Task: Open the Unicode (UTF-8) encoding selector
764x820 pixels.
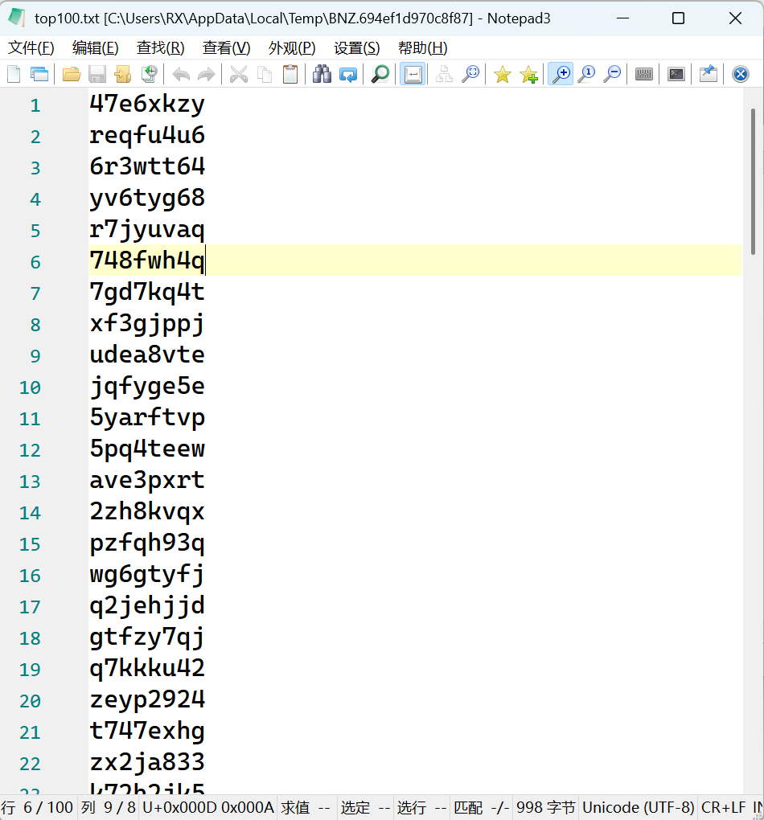Action: click(638, 807)
